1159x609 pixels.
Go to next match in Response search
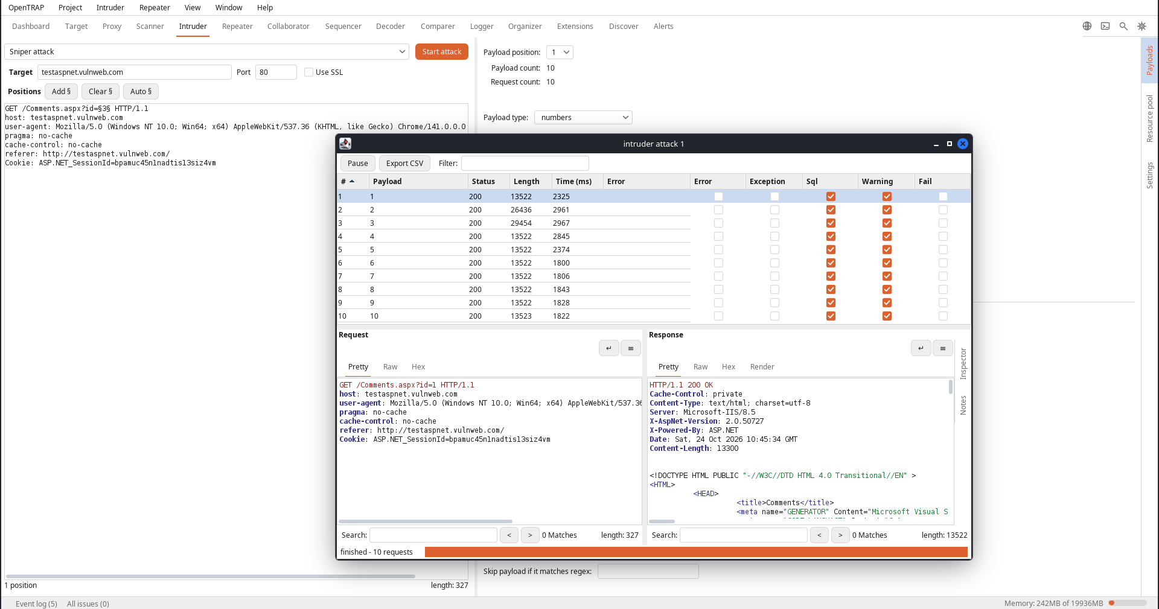point(840,535)
